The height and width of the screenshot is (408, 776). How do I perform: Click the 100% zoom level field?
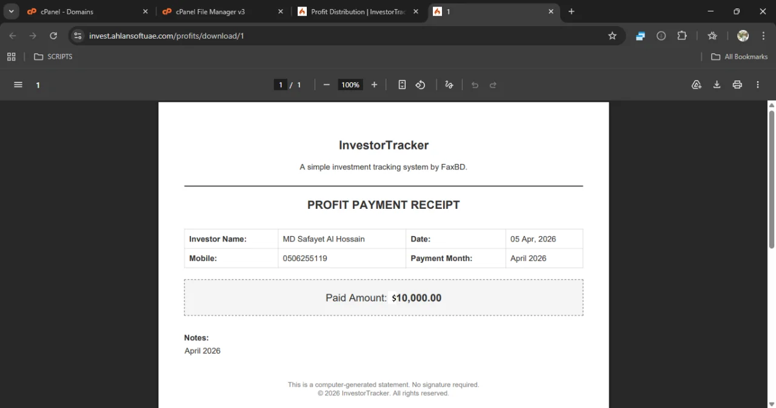click(x=350, y=85)
